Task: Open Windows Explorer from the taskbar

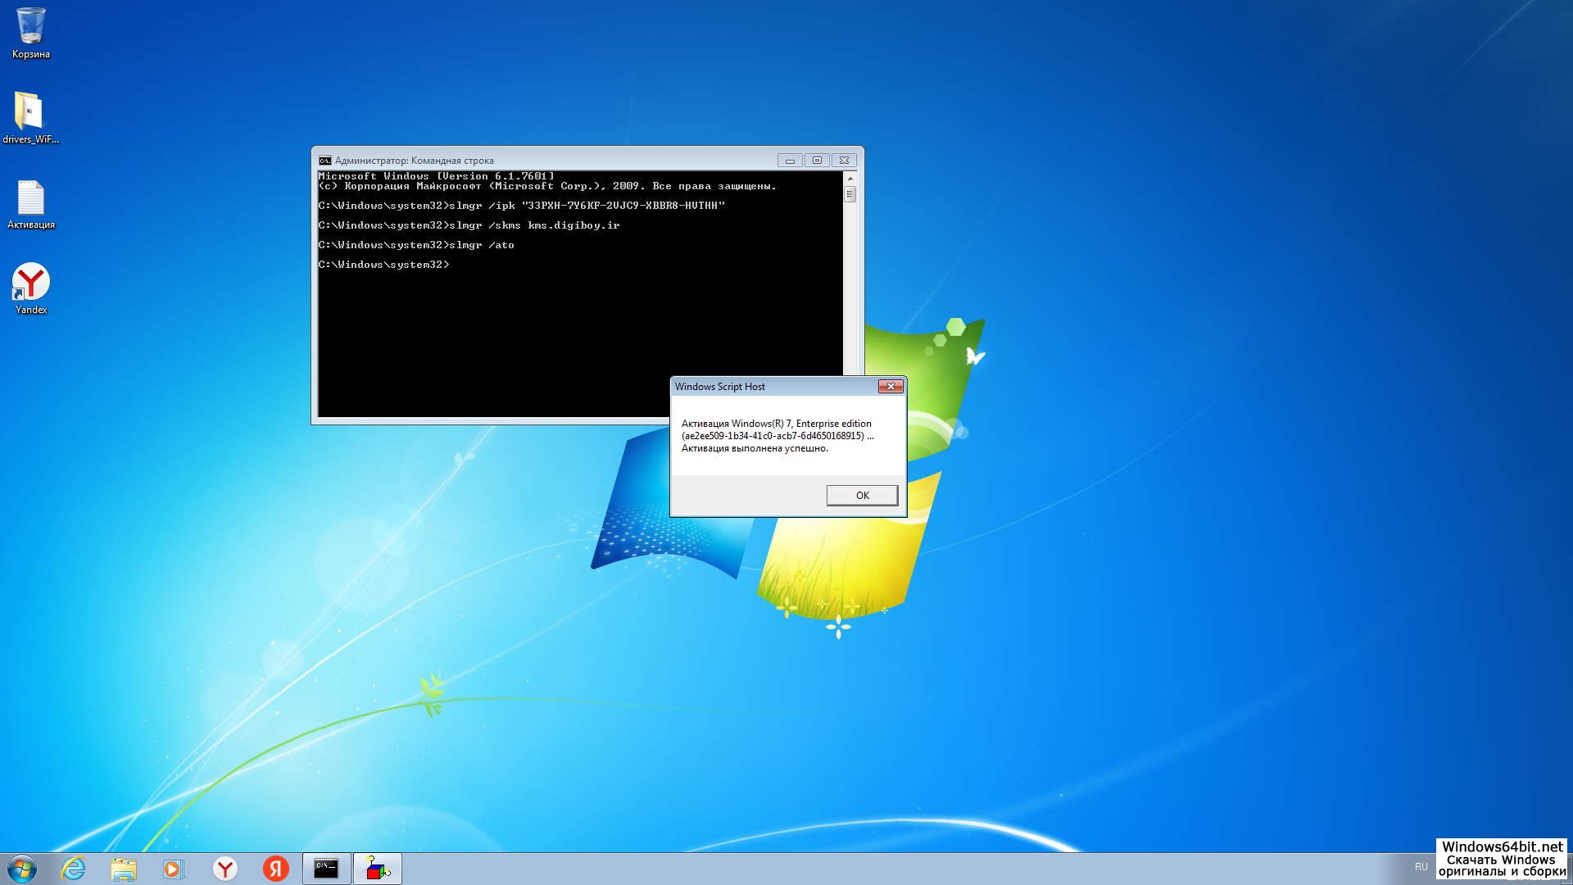Action: tap(124, 869)
